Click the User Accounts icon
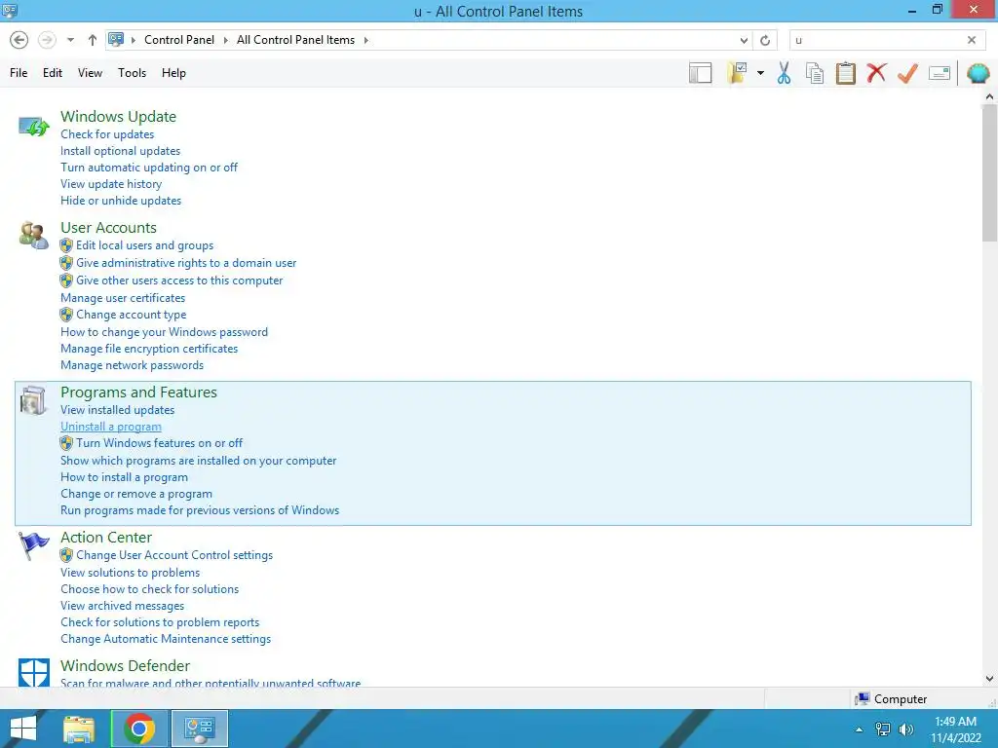 pos(34,236)
